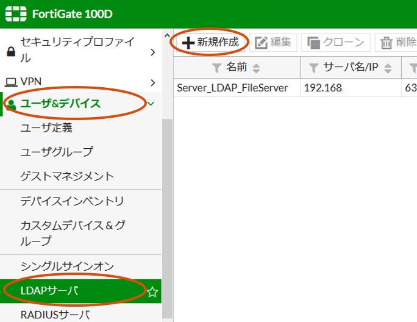Click the FortiGate 100D title

coord(73,14)
